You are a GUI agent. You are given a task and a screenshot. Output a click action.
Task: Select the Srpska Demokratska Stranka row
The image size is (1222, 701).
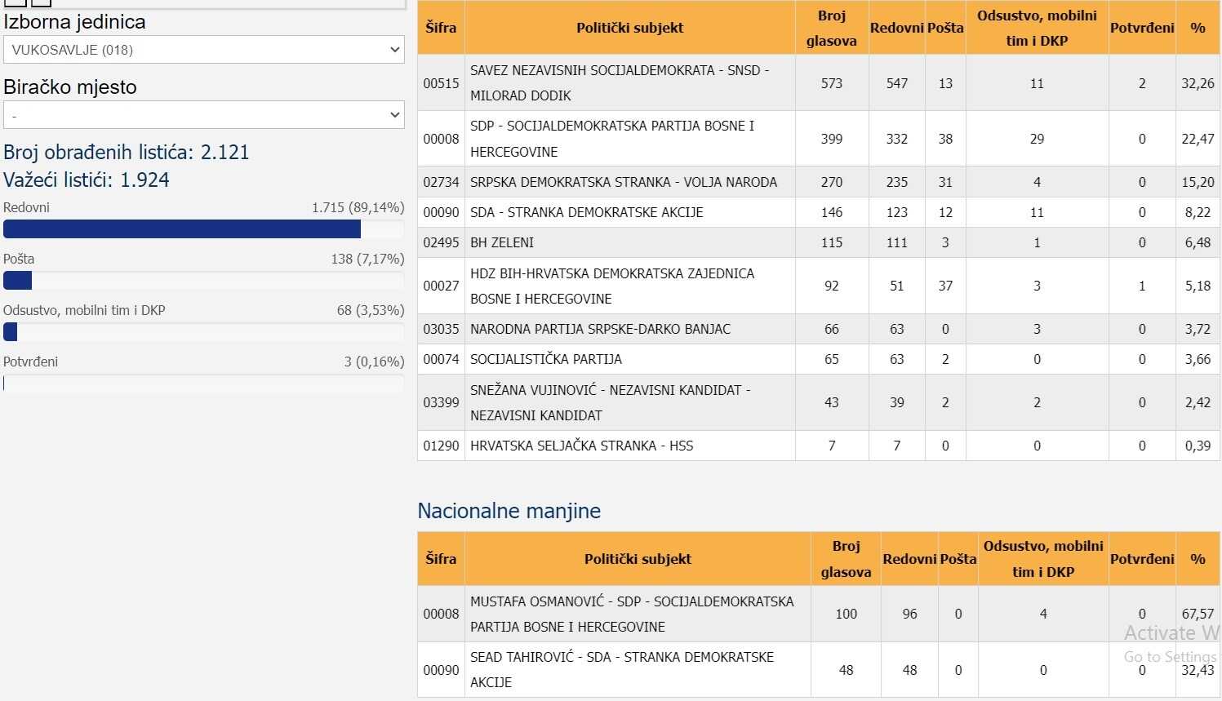point(623,182)
